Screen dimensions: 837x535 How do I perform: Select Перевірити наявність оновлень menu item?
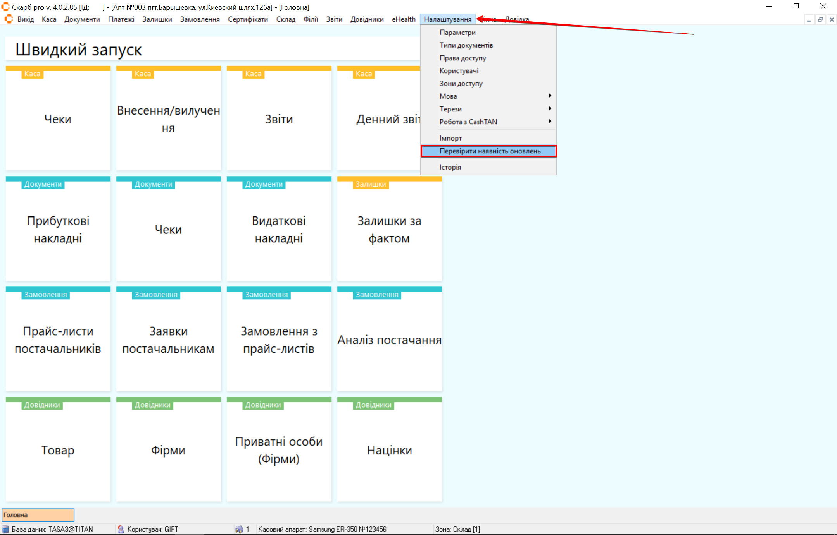tap(490, 151)
